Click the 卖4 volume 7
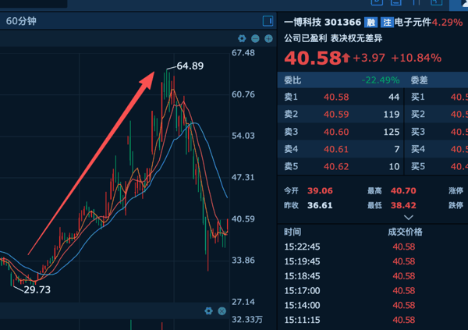The image size is (468, 330). pyautogui.click(x=397, y=149)
